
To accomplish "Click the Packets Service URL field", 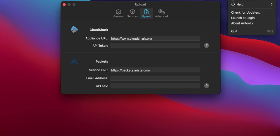I will click(155, 70).
